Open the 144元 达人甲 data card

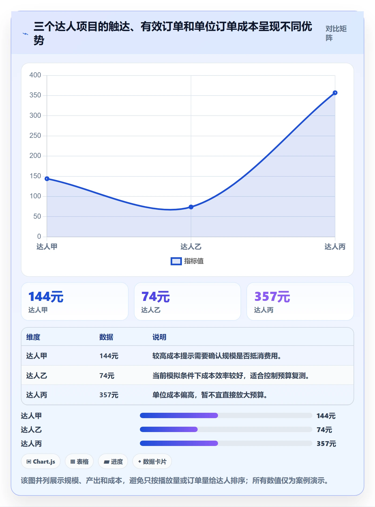click(75, 301)
